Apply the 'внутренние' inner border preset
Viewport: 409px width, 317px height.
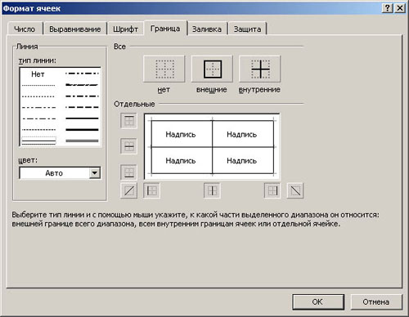(x=260, y=69)
